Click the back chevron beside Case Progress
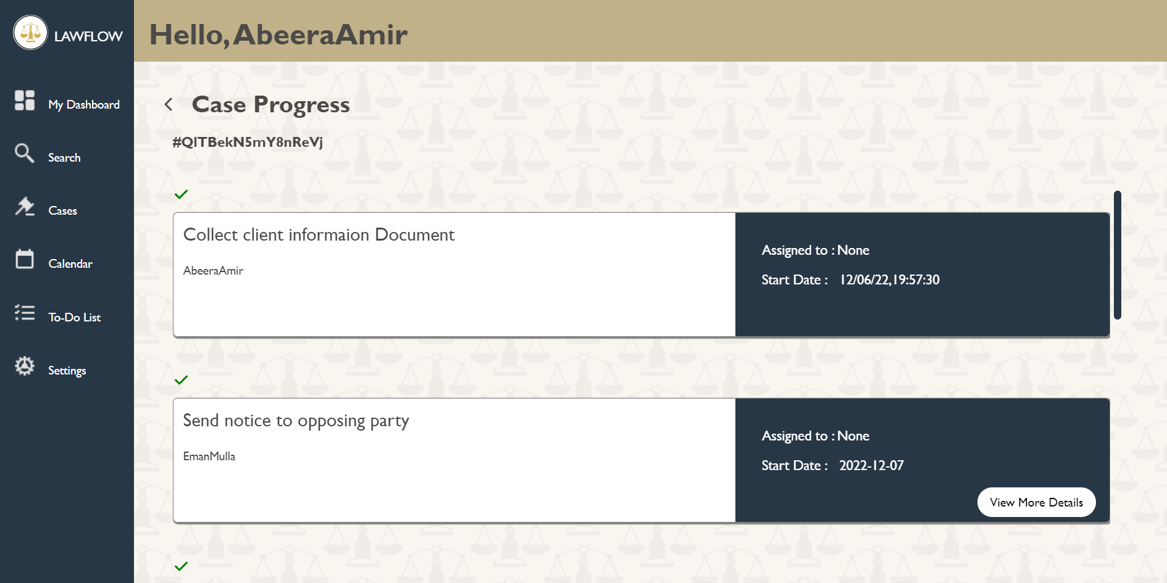Image resolution: width=1167 pixels, height=583 pixels. pos(168,104)
